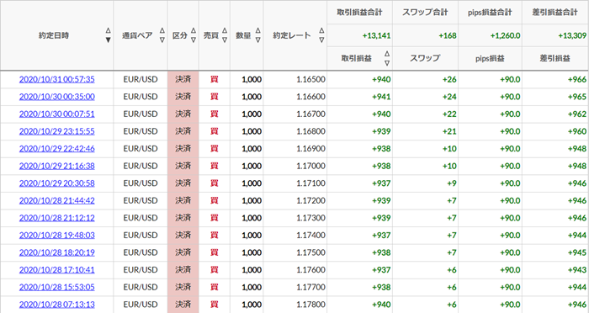Open trade 2020/10/28 17:10:41 link
Screen dimensions: 589x313
tap(56, 269)
